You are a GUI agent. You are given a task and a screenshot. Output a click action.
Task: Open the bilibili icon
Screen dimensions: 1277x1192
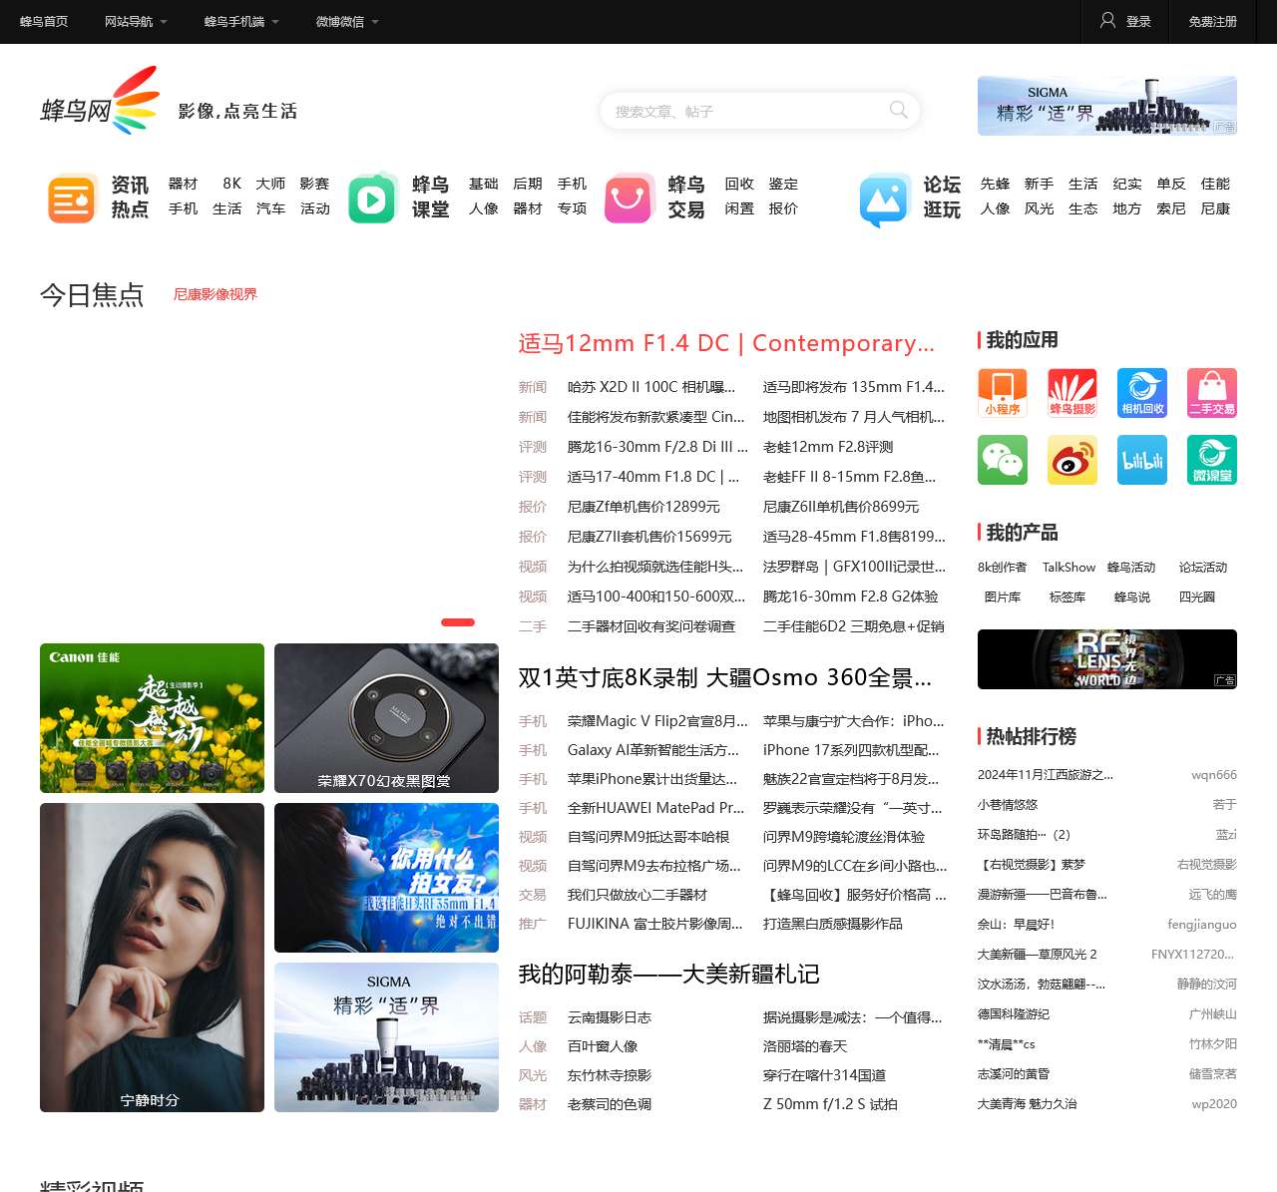1141,460
